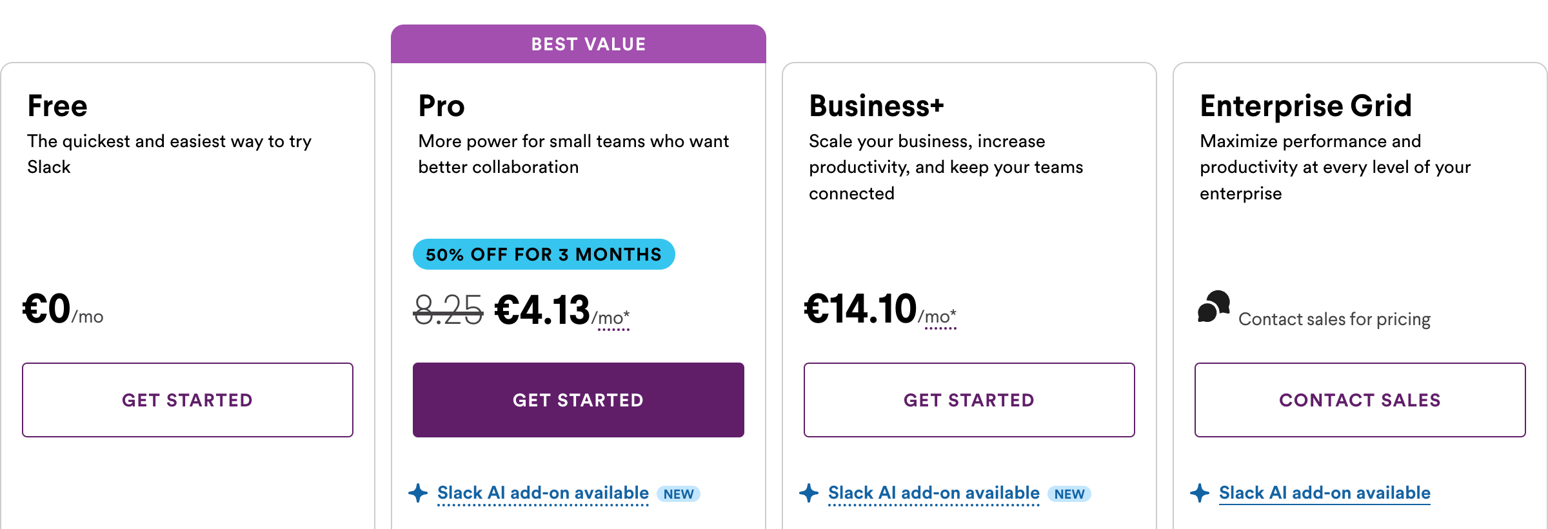The width and height of the screenshot is (1548, 529).
Task: Click the BEST VALUE banner above Pro
Action: 578,43
